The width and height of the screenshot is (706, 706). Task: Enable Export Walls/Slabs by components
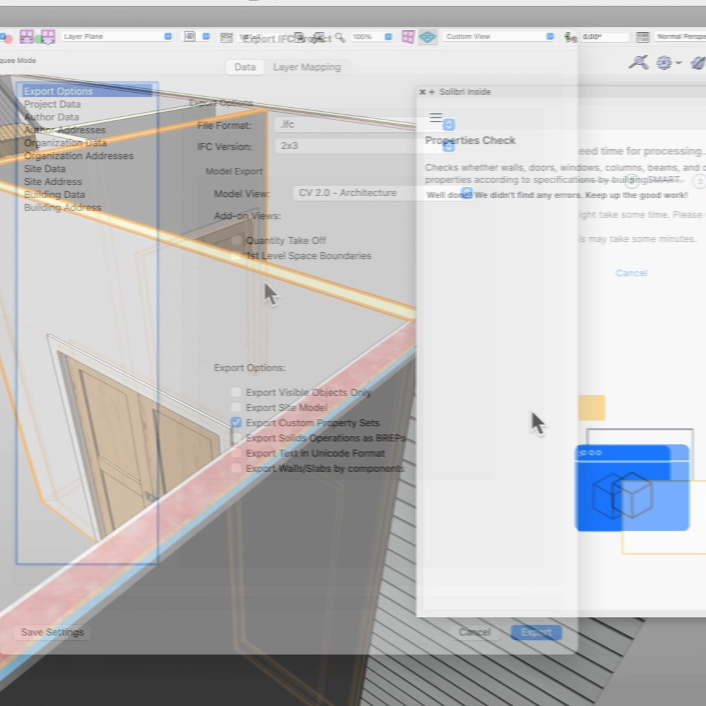coord(236,468)
